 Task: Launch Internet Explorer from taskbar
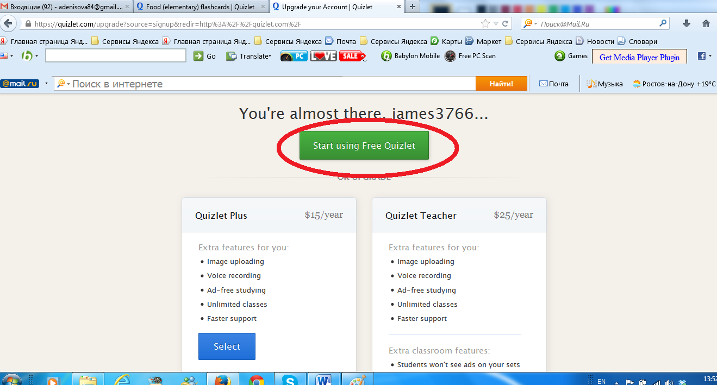click(x=122, y=380)
